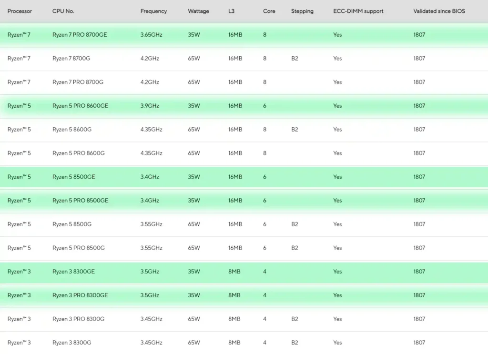Click the Processor column header

coord(20,11)
